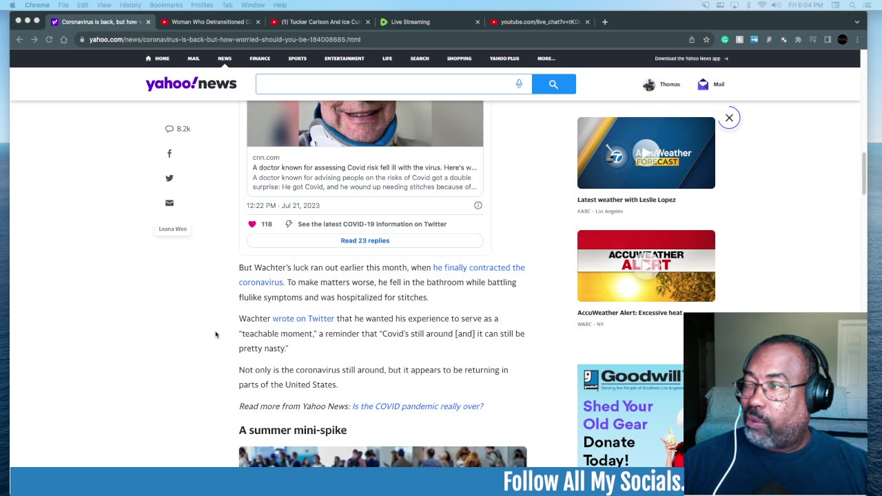882x496 pixels.
Task: Share the article by email envelope icon
Action: coord(170,203)
